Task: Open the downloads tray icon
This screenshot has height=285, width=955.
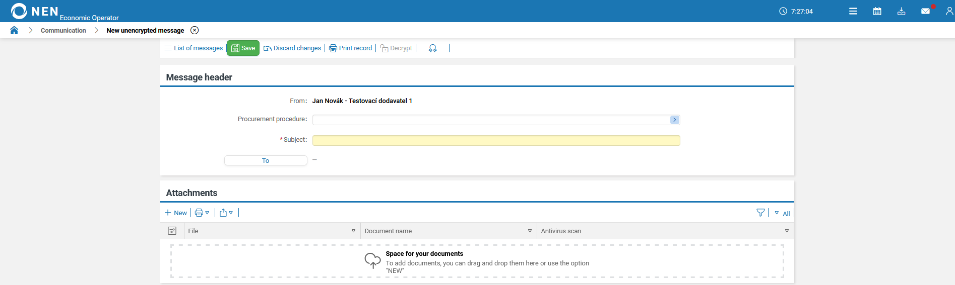Action: coord(901,11)
